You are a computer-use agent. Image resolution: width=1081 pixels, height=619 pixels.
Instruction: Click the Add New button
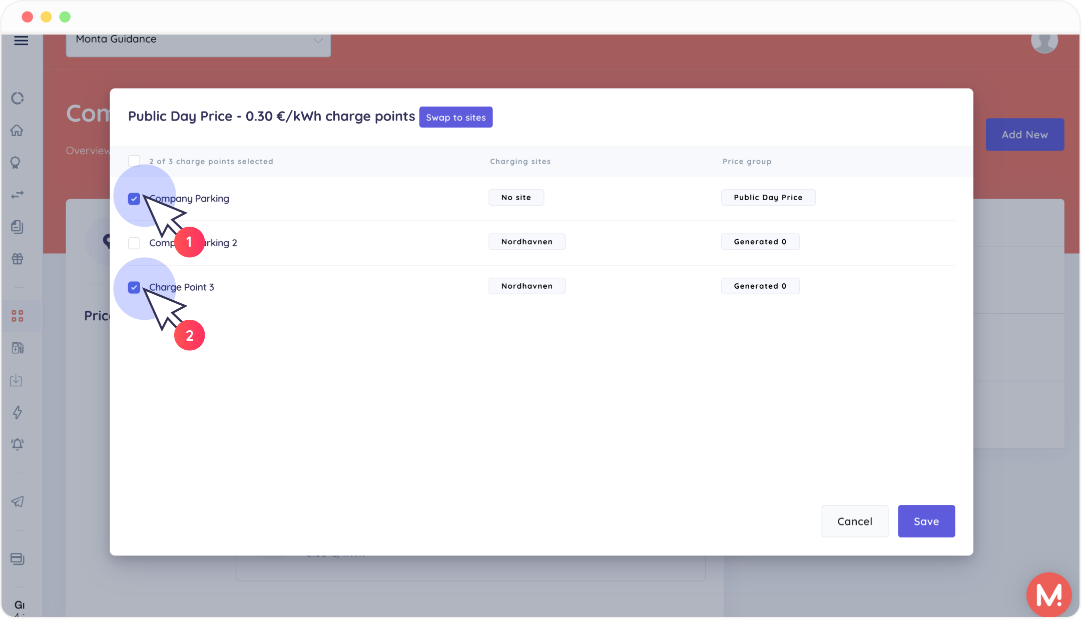point(1025,135)
